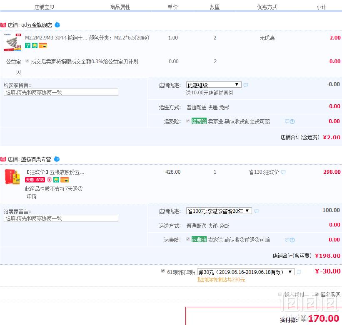Click the green 运费险 tag in qd五金旗舰店 section

[199, 121]
